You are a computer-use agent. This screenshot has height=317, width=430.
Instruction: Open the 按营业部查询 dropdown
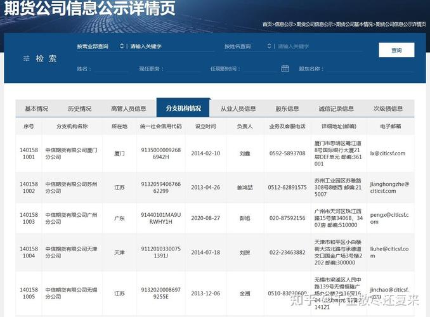[100, 46]
